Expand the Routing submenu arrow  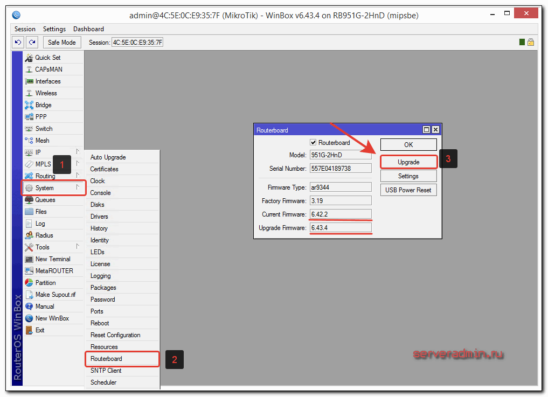78,176
